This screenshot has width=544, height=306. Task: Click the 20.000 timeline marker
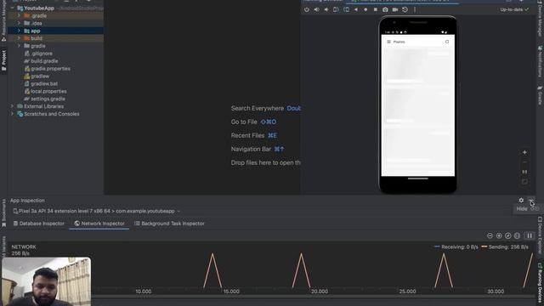320,292
